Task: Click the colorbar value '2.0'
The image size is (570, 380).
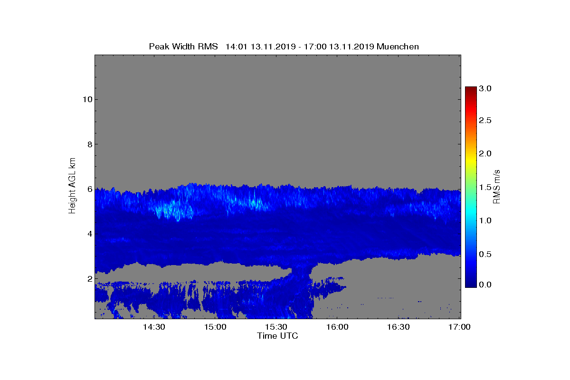Action: (x=485, y=153)
